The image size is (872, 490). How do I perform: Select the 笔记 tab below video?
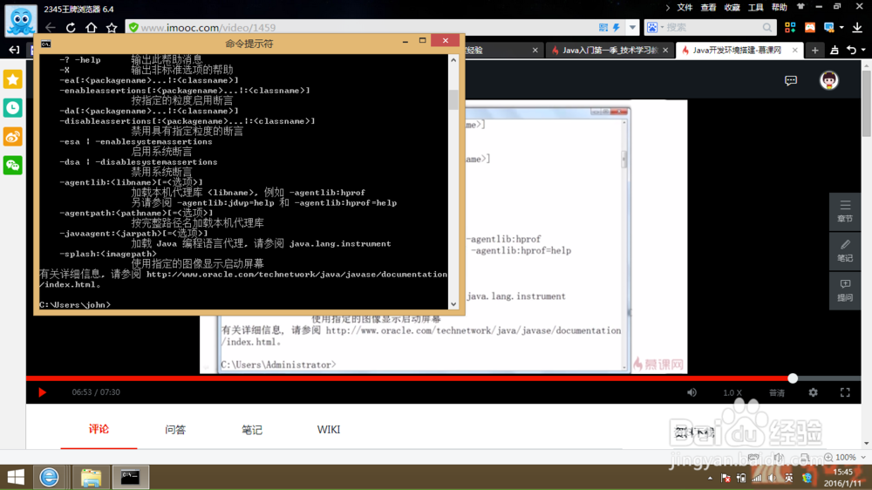(x=252, y=429)
